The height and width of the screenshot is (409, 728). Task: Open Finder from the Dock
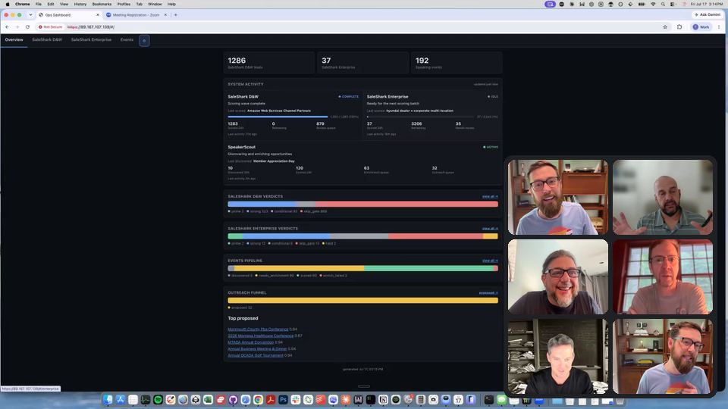point(108,399)
